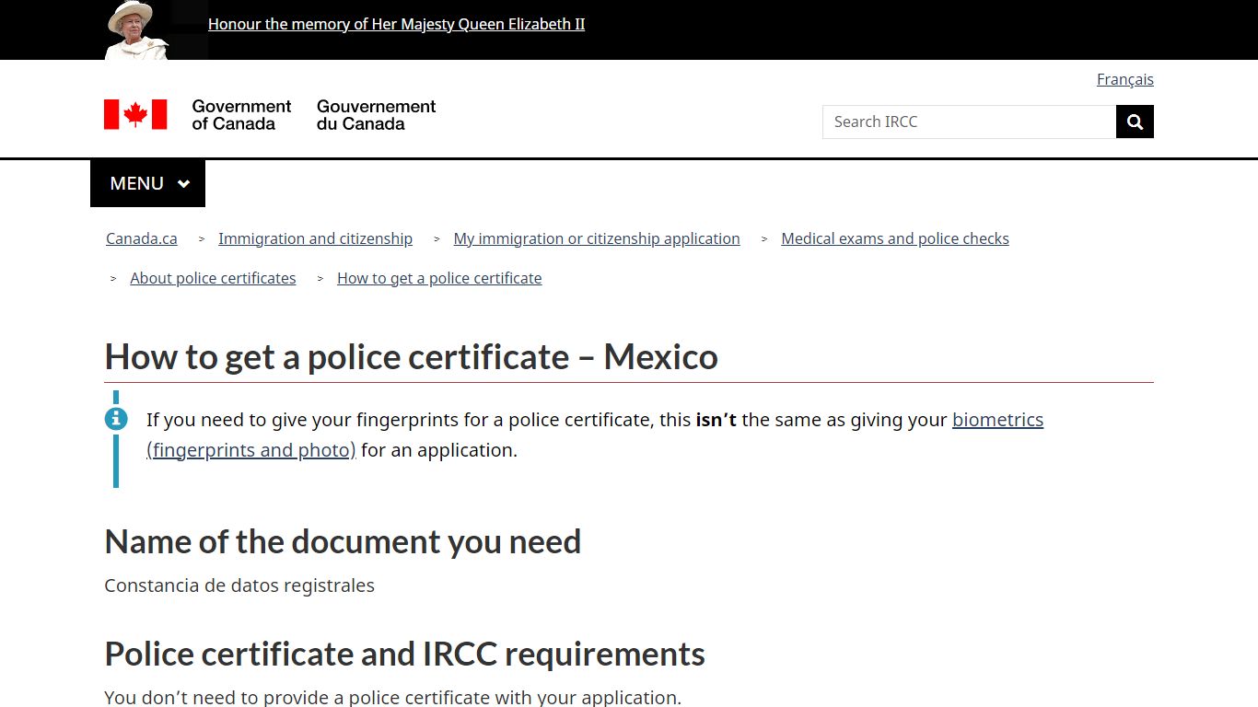Follow the biometrics (fingerprints and photo) link
The width and height of the screenshot is (1258, 707).
997,420
